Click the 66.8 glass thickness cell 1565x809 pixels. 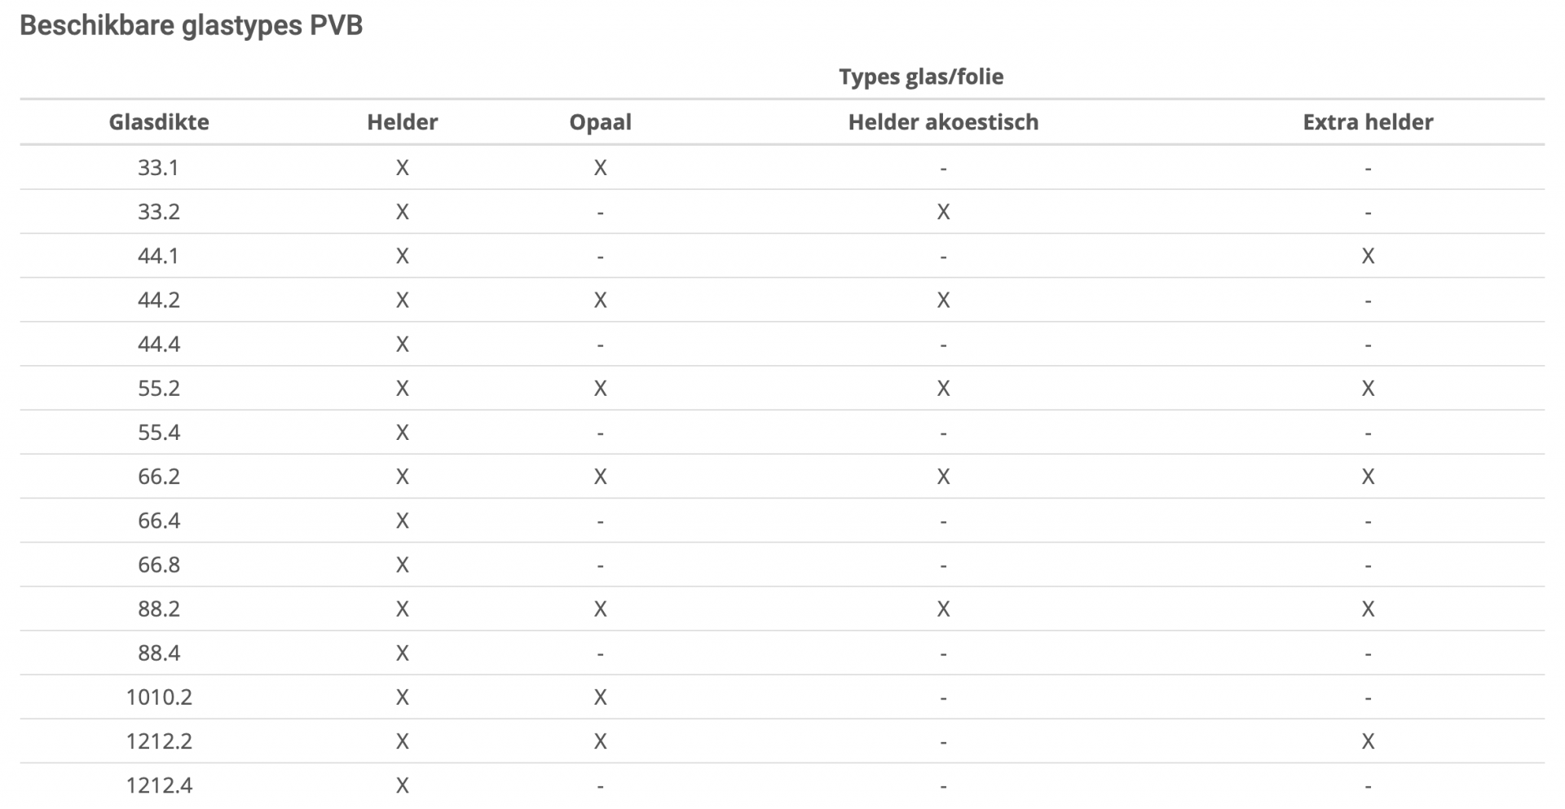(x=158, y=565)
